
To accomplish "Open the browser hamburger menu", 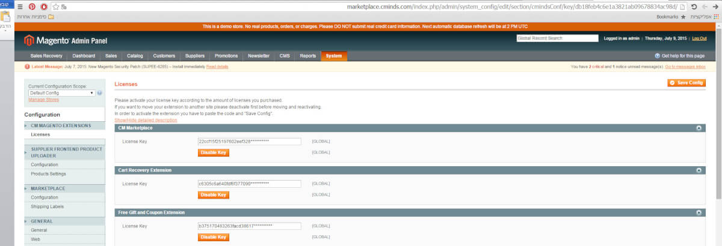I will [20, 7].
